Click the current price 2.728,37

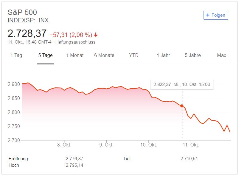click(x=27, y=33)
